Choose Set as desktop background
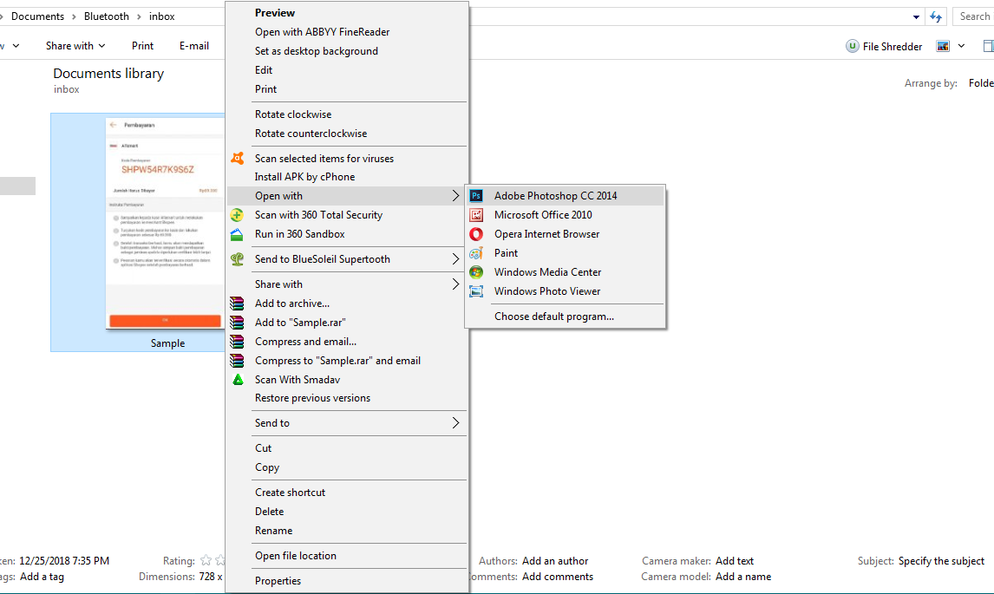The height and width of the screenshot is (594, 994). (317, 51)
